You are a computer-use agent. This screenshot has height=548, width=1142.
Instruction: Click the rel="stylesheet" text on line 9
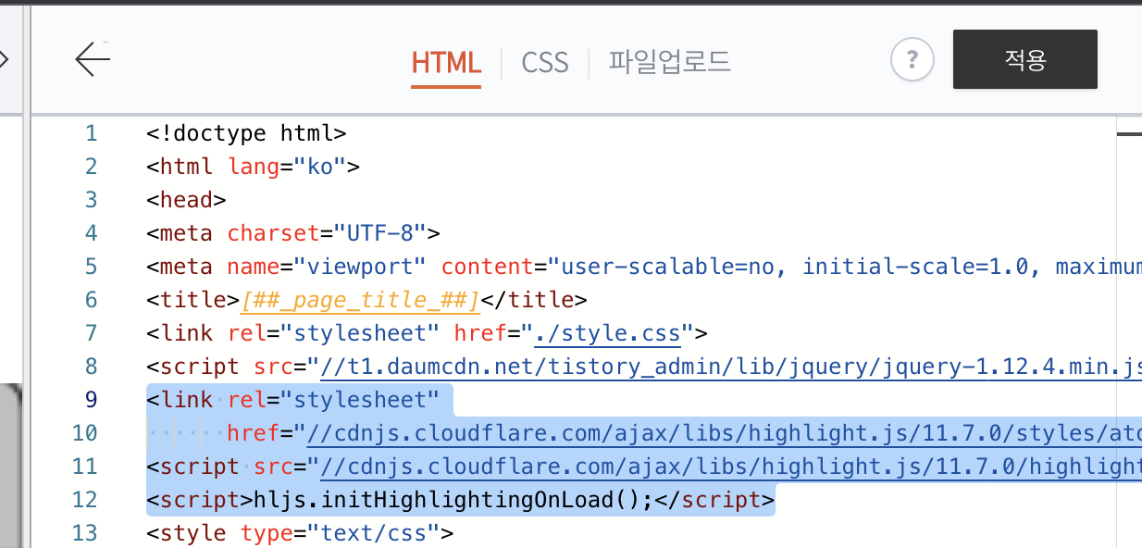(334, 400)
